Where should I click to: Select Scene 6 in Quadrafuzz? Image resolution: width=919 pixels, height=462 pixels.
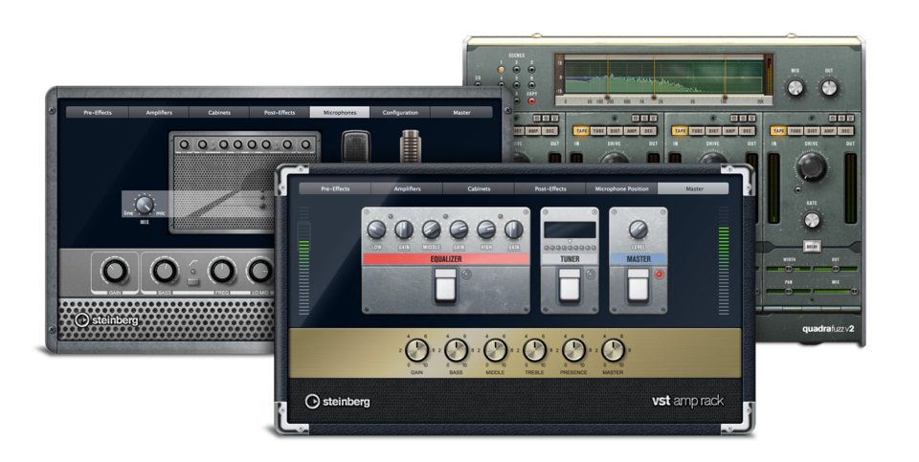pos(531,85)
